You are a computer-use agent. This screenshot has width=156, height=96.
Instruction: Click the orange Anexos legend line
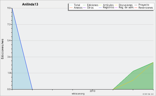(71, 8)
